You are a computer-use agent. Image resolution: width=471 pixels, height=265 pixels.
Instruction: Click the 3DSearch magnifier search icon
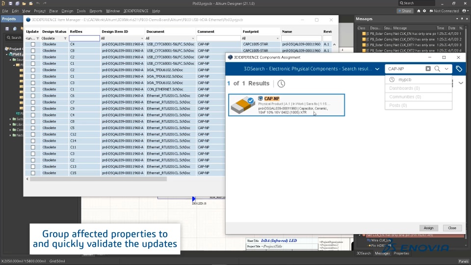(x=437, y=69)
